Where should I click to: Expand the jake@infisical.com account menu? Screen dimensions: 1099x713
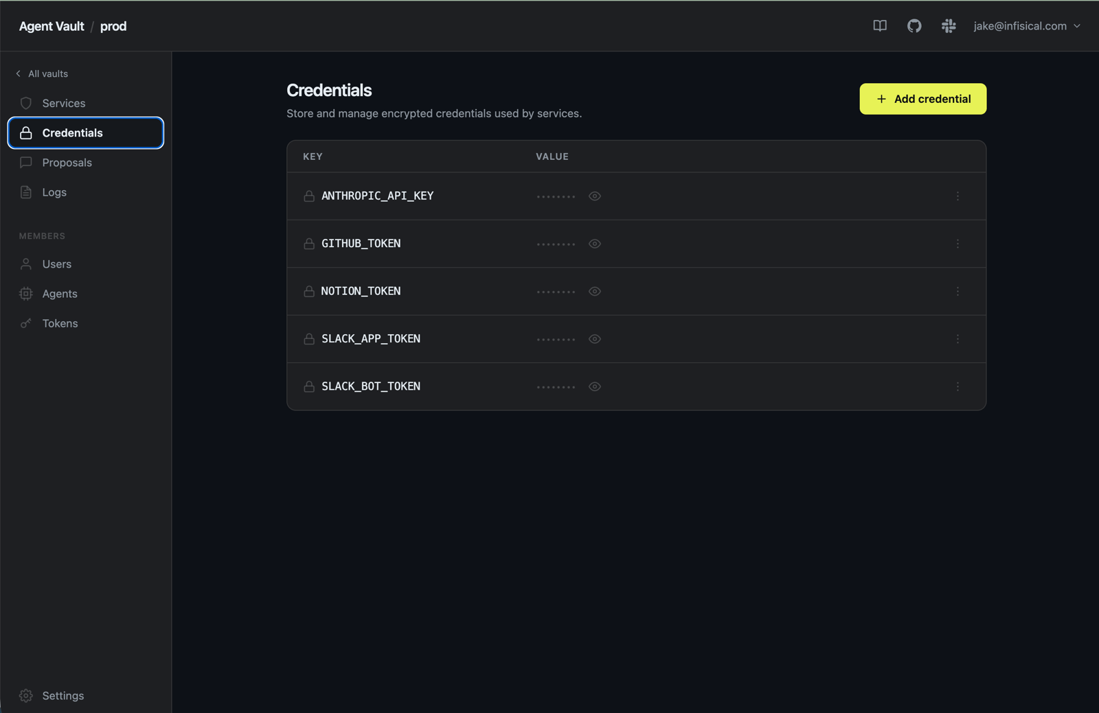pos(1027,26)
